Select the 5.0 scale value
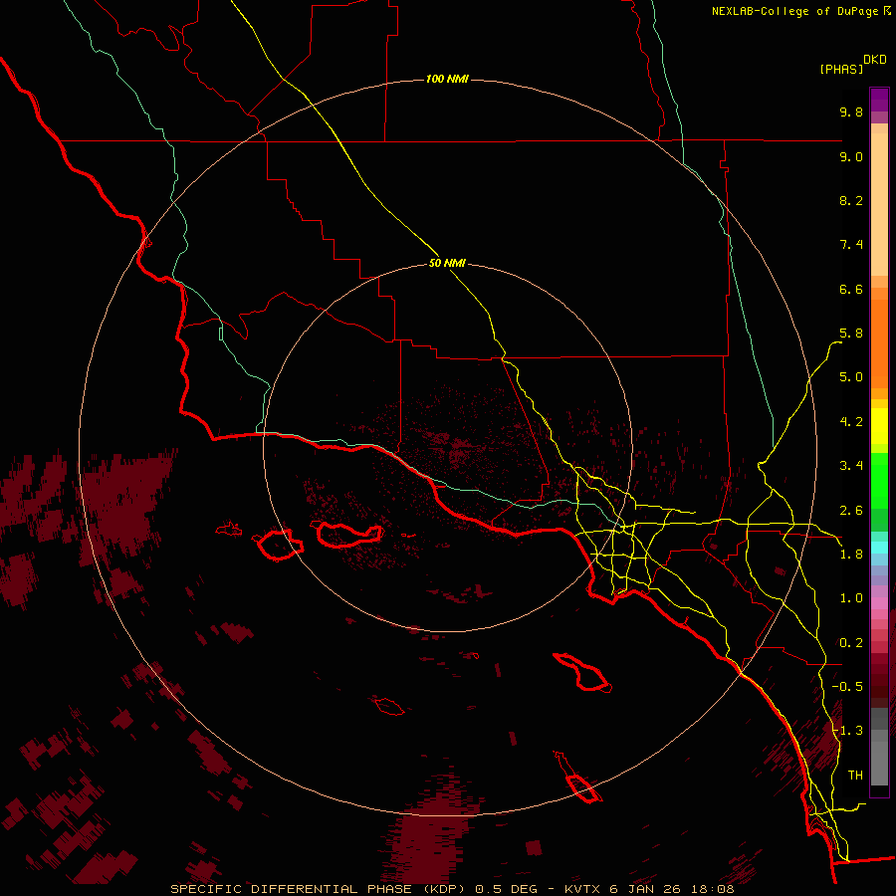 coord(851,377)
